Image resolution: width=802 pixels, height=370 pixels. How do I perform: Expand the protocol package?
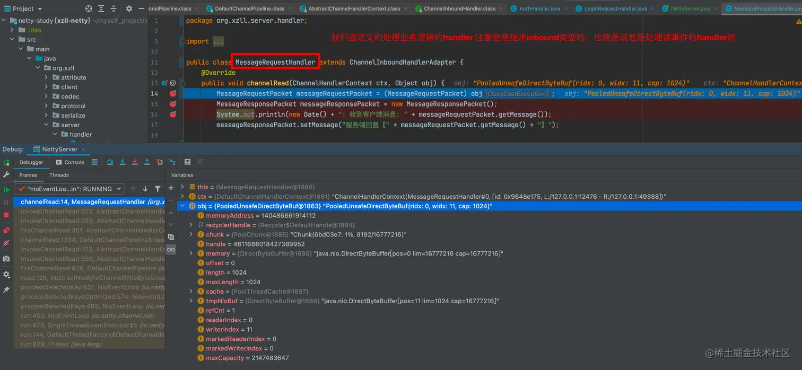pyautogui.click(x=47, y=106)
